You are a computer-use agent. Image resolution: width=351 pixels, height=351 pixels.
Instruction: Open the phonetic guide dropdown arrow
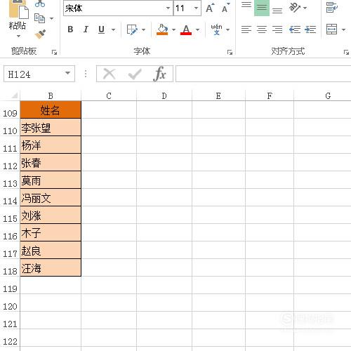pyautogui.click(x=227, y=29)
